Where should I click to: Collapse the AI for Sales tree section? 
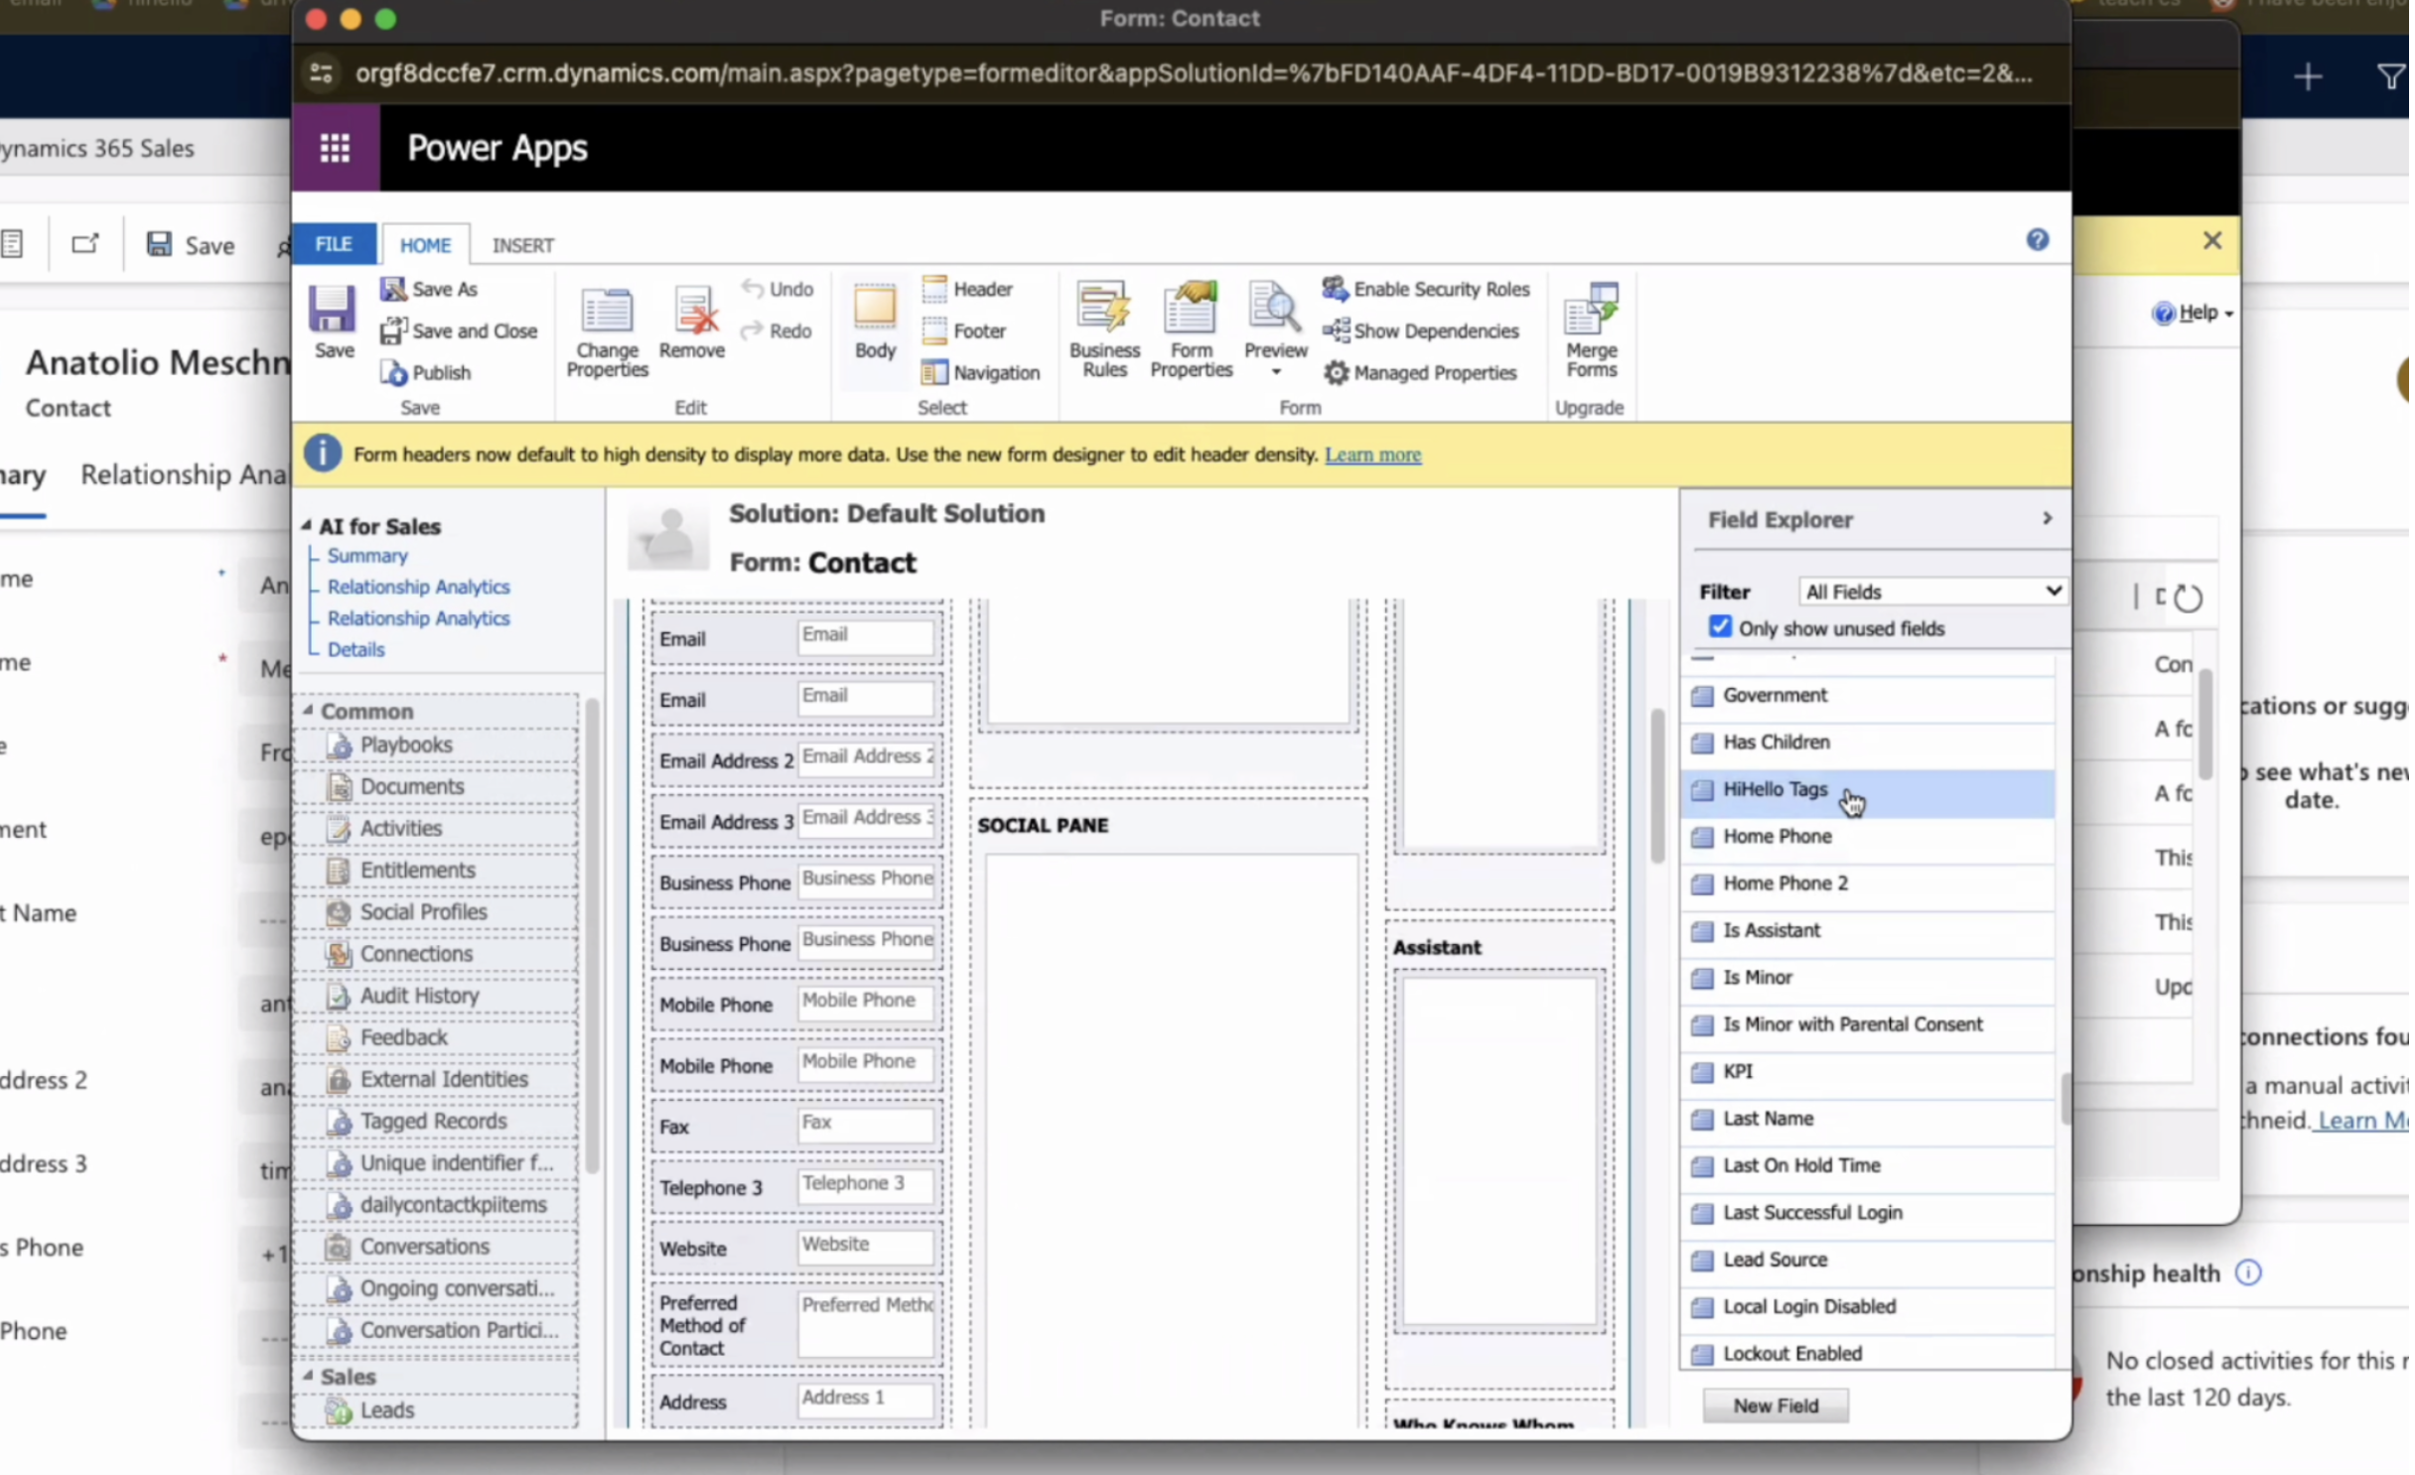306,526
